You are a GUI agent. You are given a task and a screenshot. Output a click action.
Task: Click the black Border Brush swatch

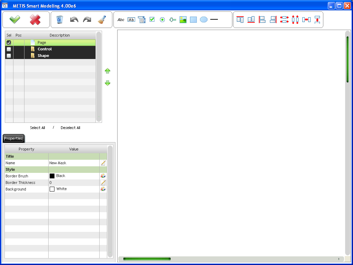point(52,176)
